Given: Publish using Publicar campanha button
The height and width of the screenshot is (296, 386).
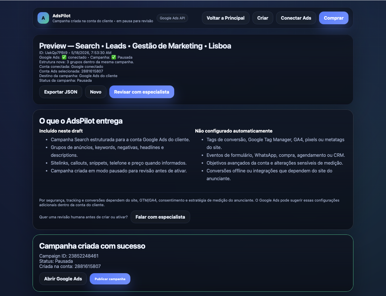Looking at the screenshot, I should point(110,279).
